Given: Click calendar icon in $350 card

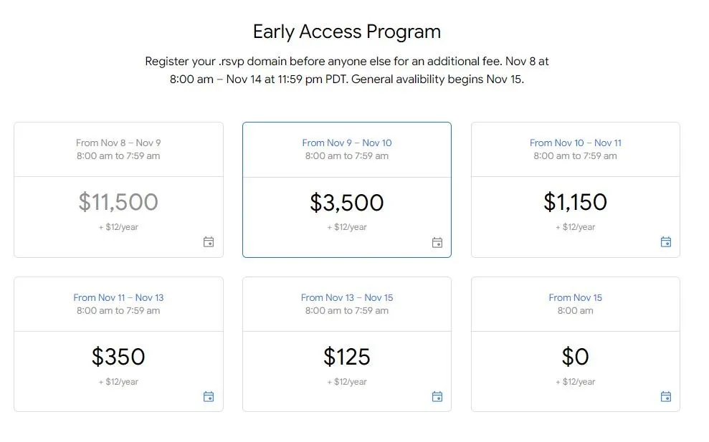Looking at the screenshot, I should 209,396.
